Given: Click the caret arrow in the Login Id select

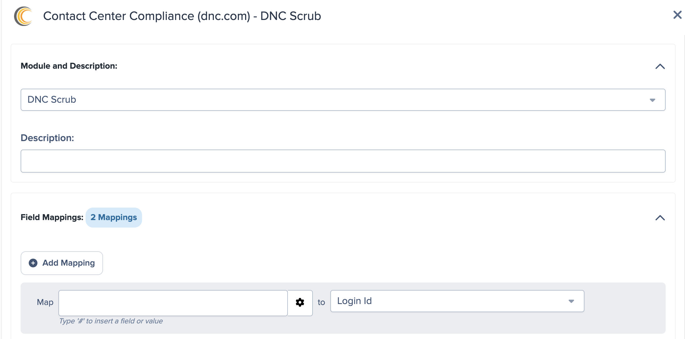Looking at the screenshot, I should pos(571,301).
